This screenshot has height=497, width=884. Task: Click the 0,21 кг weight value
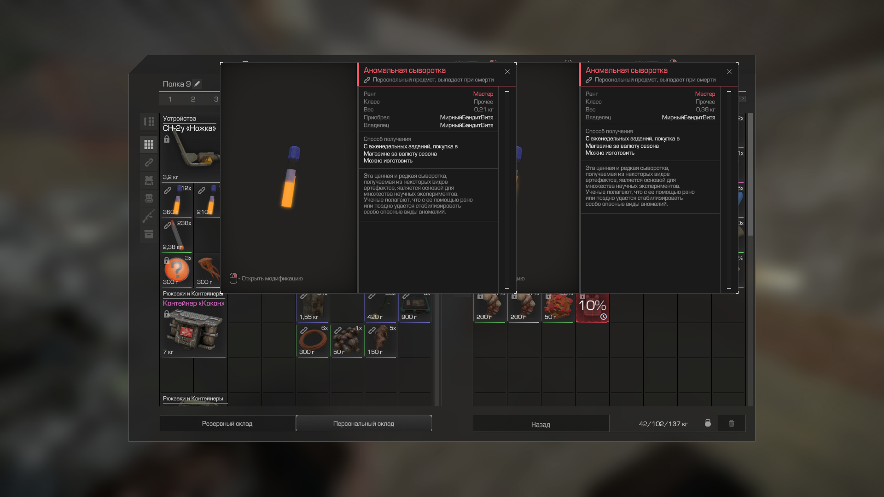tap(483, 110)
